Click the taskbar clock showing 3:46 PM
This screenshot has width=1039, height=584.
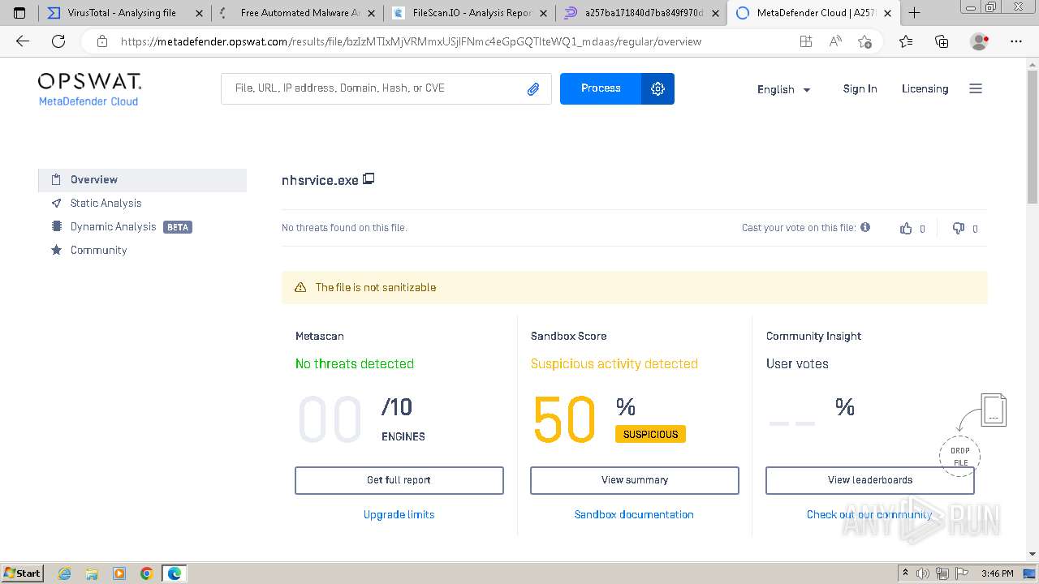click(997, 573)
